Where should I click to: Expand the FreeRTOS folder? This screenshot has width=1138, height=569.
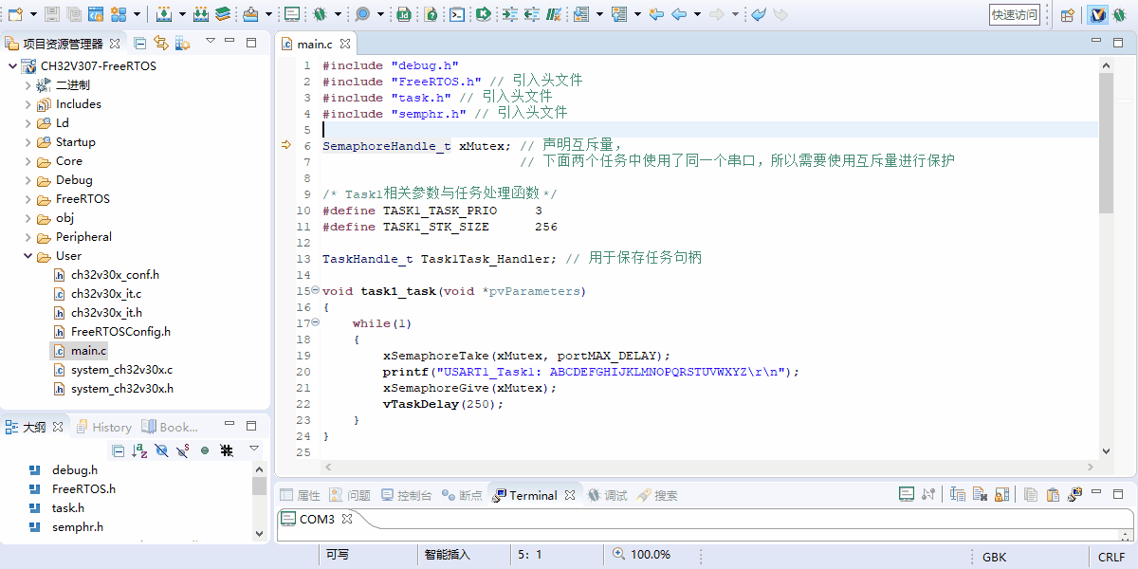tap(28, 199)
